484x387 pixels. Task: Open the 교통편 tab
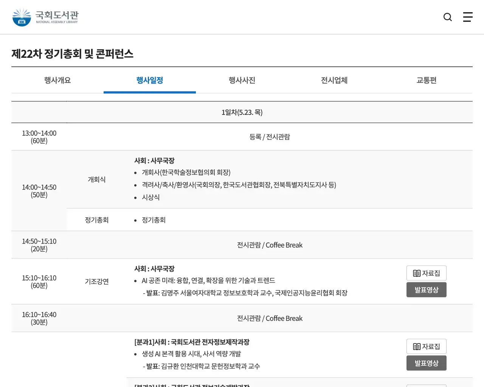pos(426,80)
